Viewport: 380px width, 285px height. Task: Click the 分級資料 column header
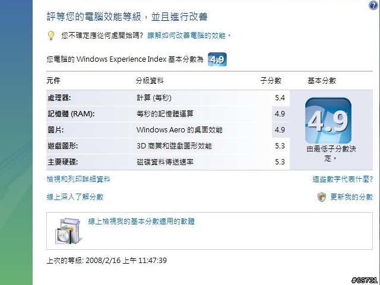point(150,81)
